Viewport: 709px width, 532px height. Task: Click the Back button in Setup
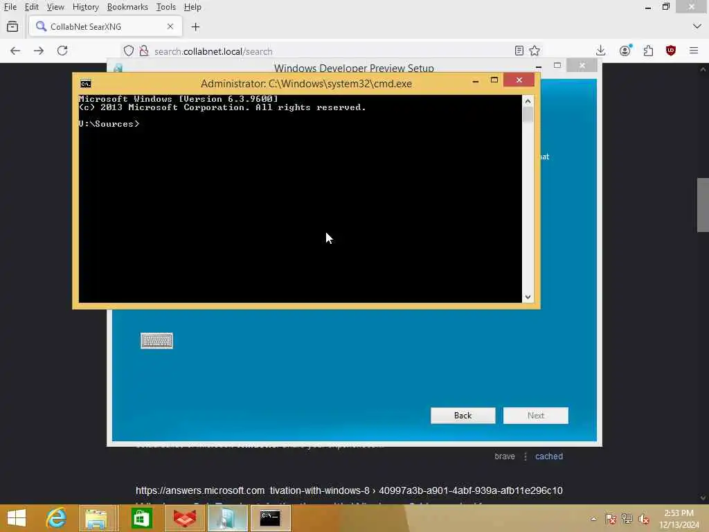[x=463, y=416]
